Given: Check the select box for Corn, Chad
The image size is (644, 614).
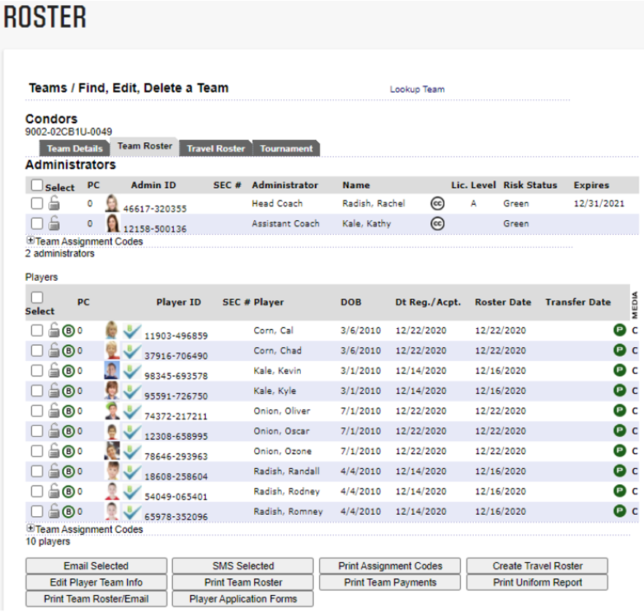Looking at the screenshot, I should coord(37,351).
